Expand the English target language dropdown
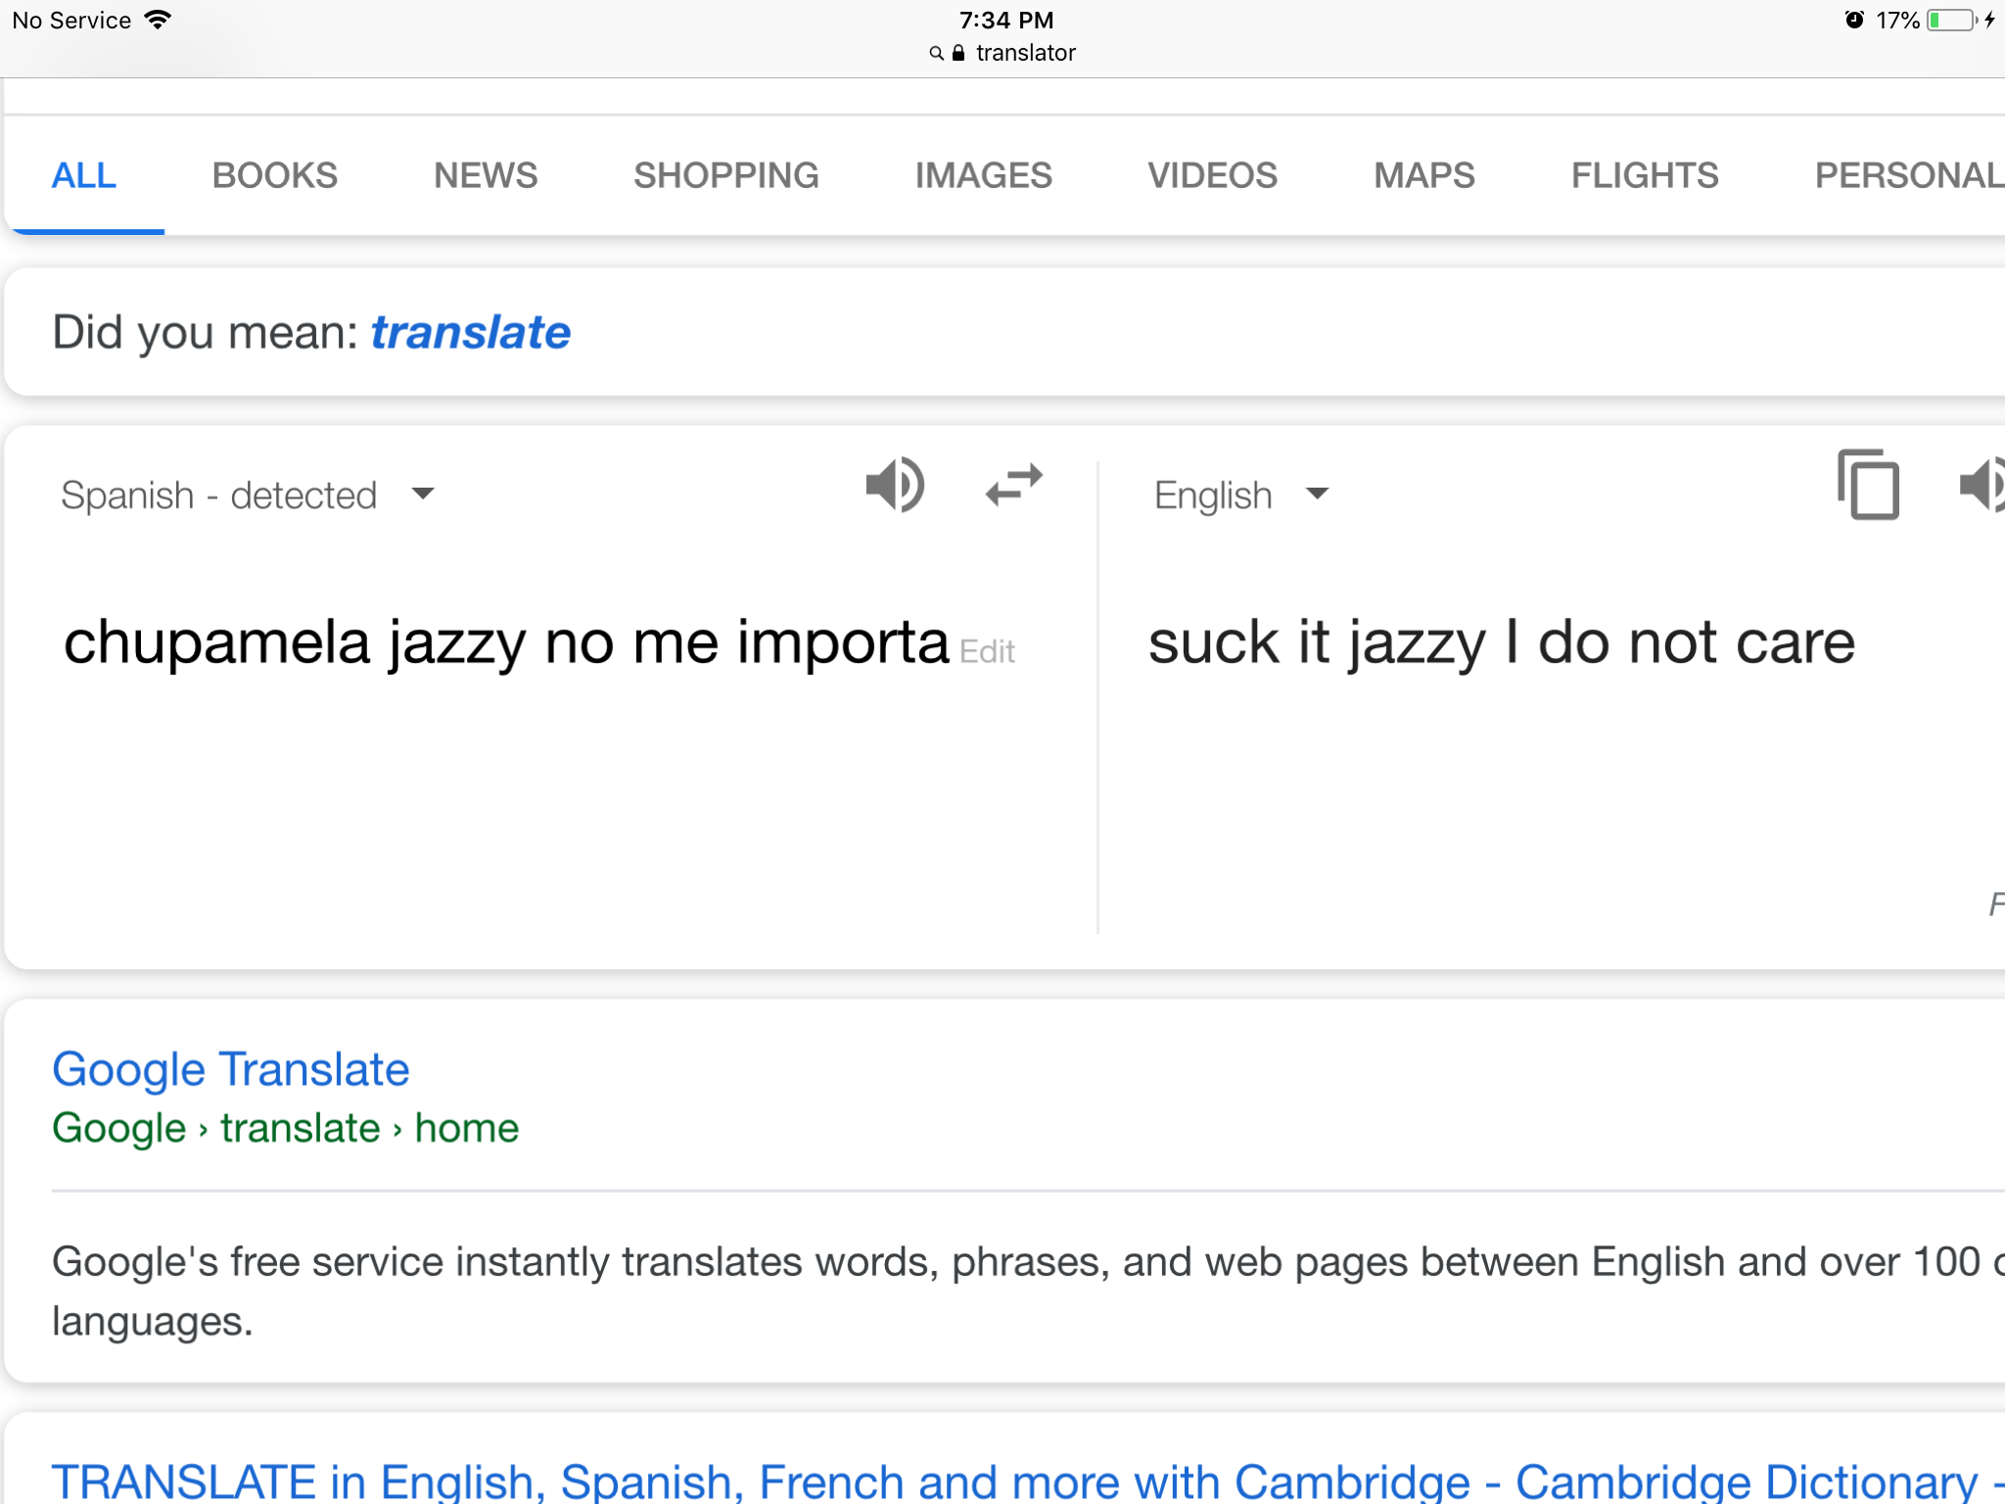 click(1242, 495)
